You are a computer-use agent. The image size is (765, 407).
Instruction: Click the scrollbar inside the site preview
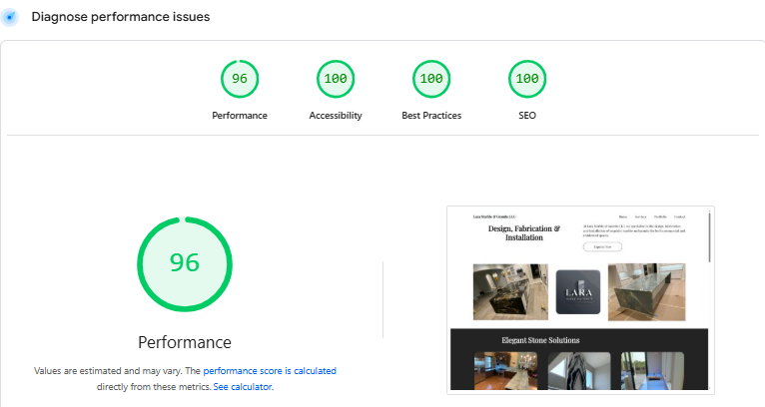coord(711,234)
